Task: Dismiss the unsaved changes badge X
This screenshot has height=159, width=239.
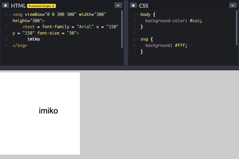Action: click(x=53, y=6)
